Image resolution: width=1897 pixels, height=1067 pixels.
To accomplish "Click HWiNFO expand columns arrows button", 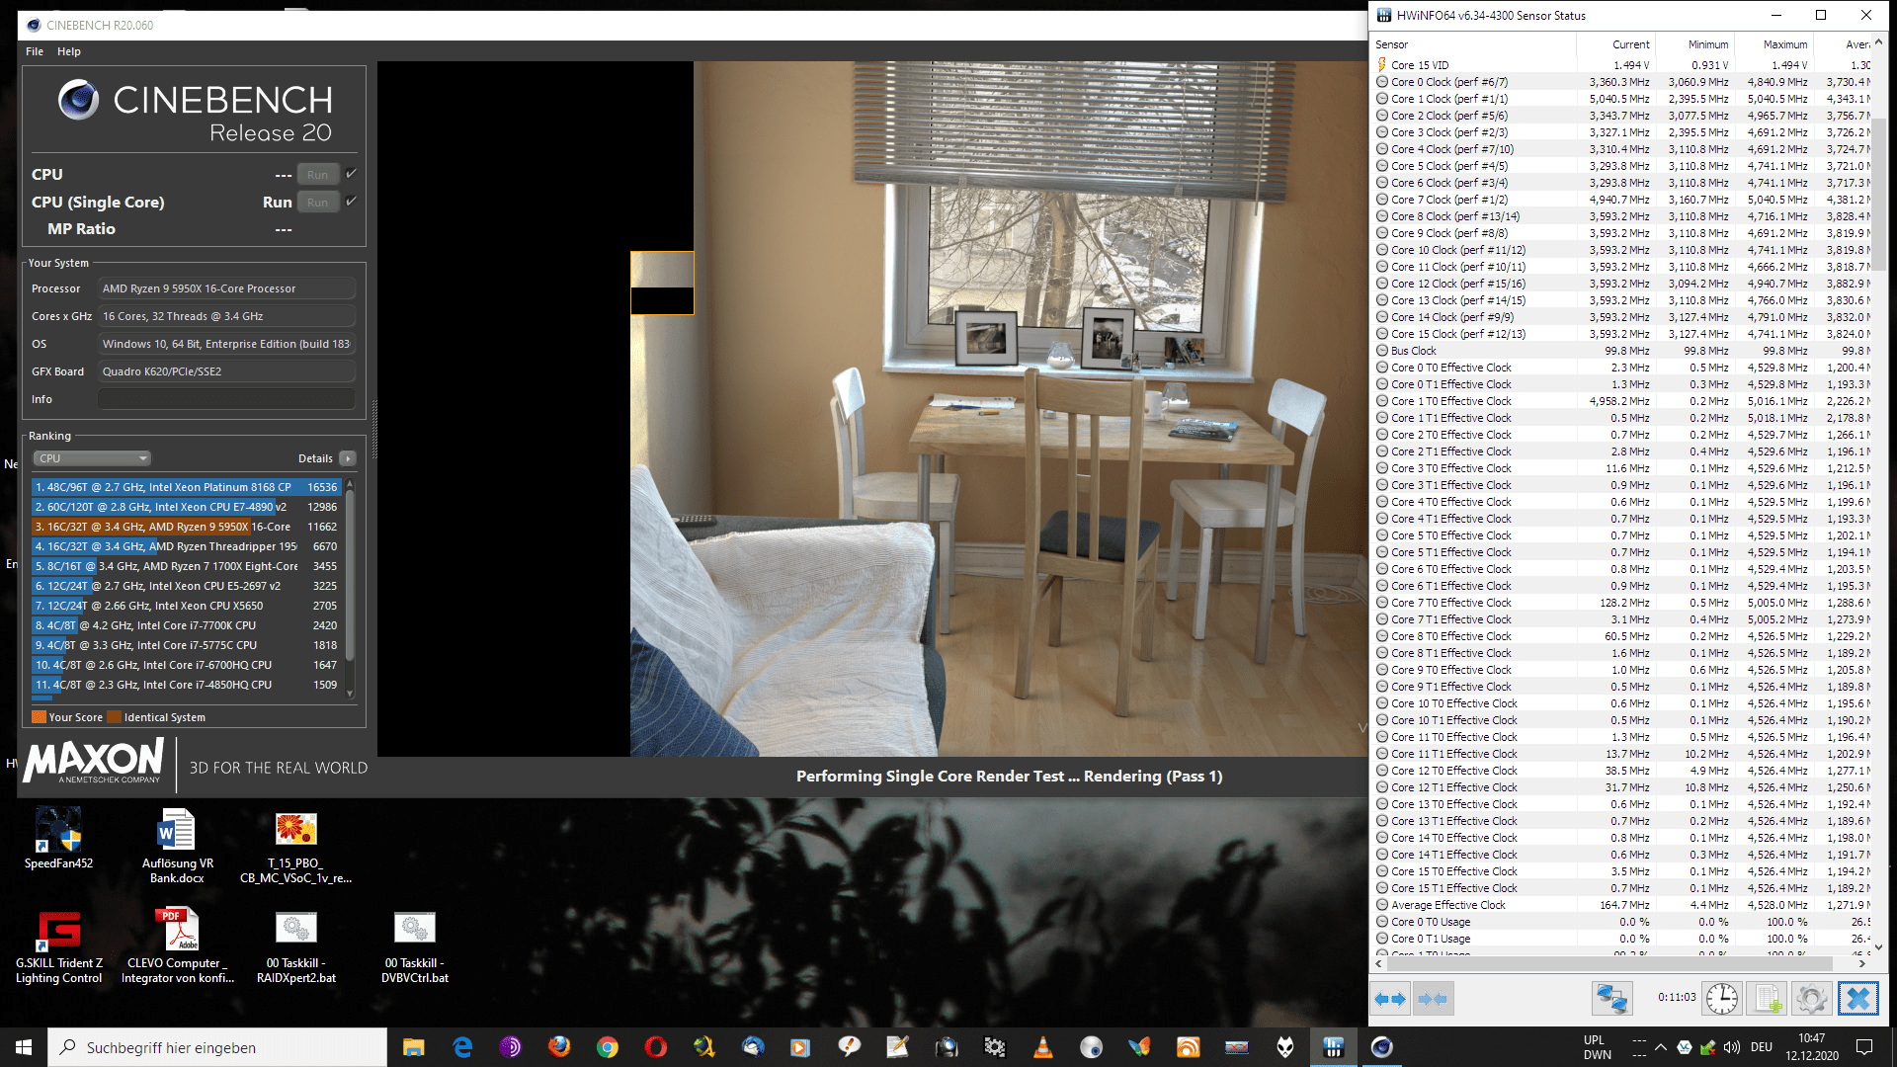I will coord(1390,999).
